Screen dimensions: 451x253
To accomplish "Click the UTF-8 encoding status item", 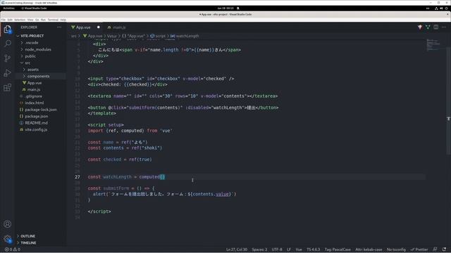I will tap(277, 249).
